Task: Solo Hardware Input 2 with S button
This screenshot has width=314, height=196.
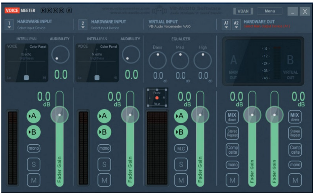Action: [x=104, y=165]
